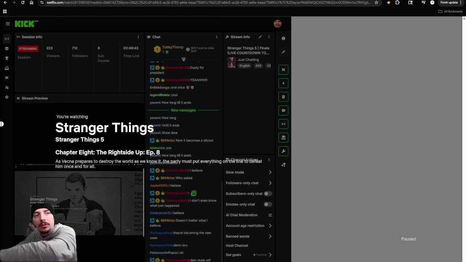Image resolution: width=466 pixels, height=262 pixels.
Task: Click the browser home button
Action: coord(31,3)
